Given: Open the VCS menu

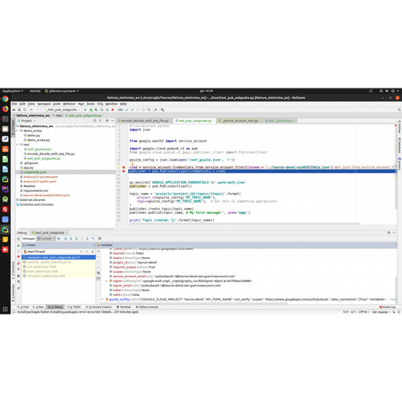Looking at the screenshot, I should point(100,104).
